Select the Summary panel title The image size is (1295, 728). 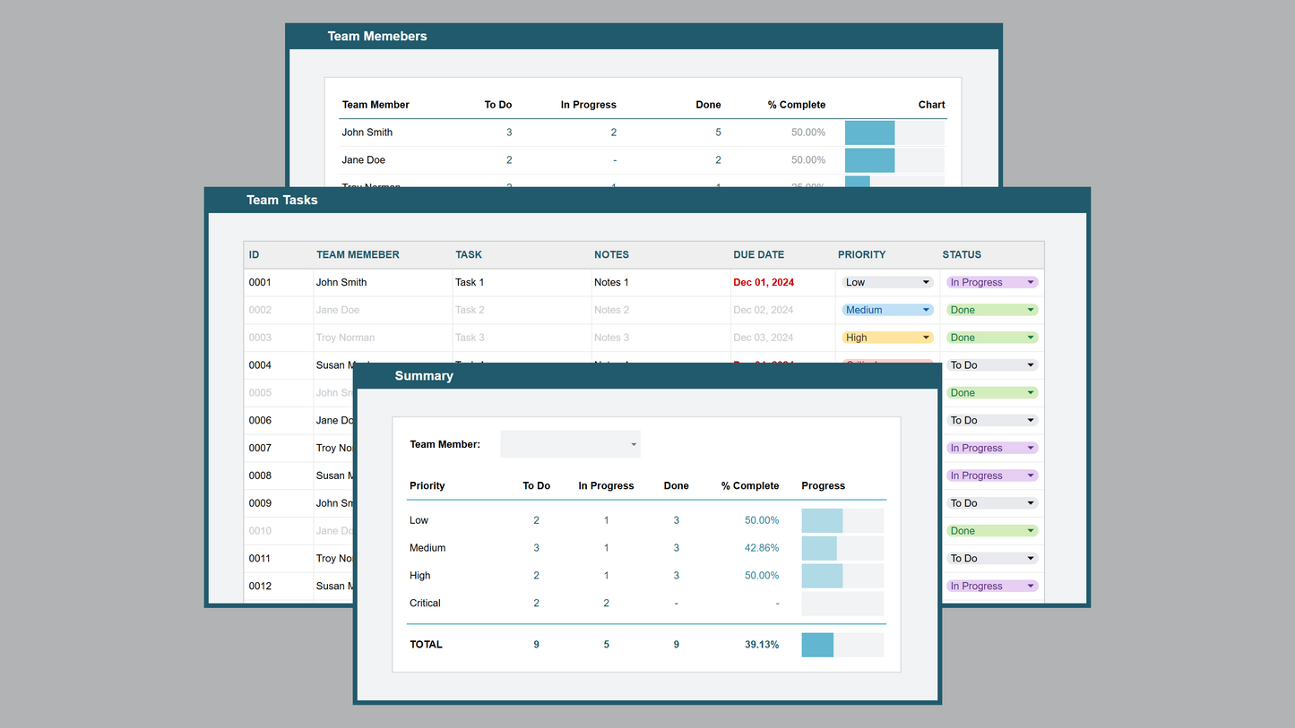pyautogui.click(x=424, y=376)
